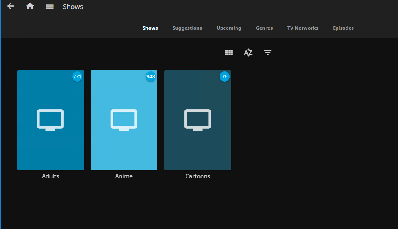
Task: Click the Cartoons title text
Action: click(198, 176)
